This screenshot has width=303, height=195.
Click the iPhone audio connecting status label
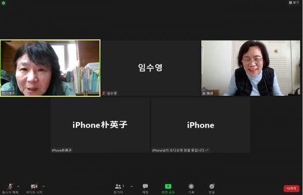[180, 150]
